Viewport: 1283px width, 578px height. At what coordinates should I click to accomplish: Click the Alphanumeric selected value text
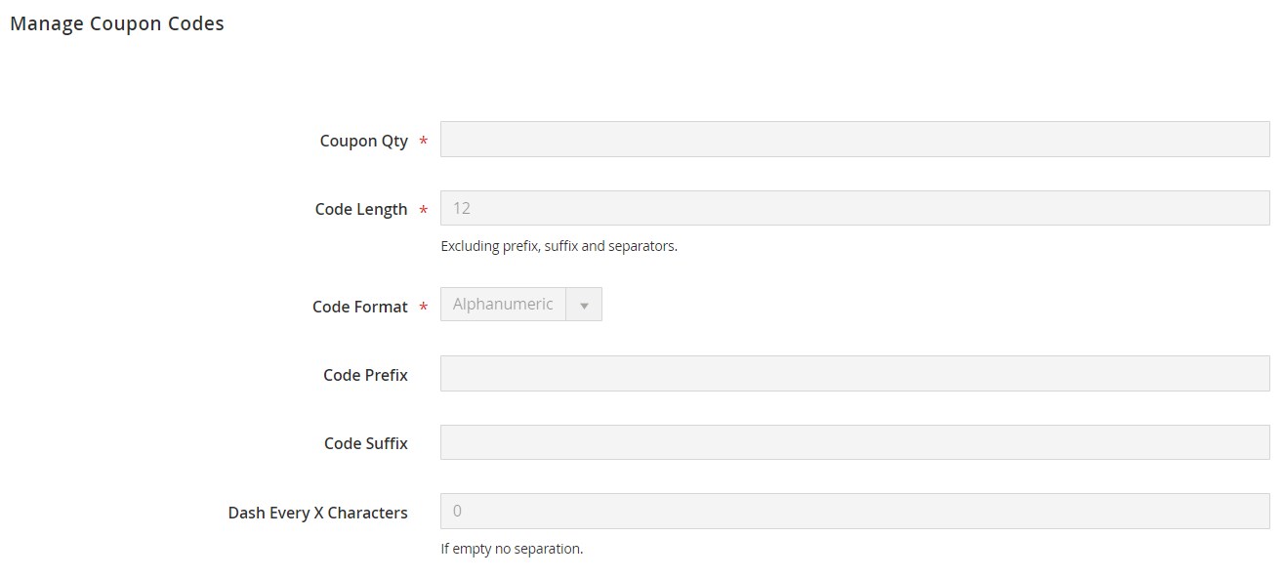pos(503,305)
